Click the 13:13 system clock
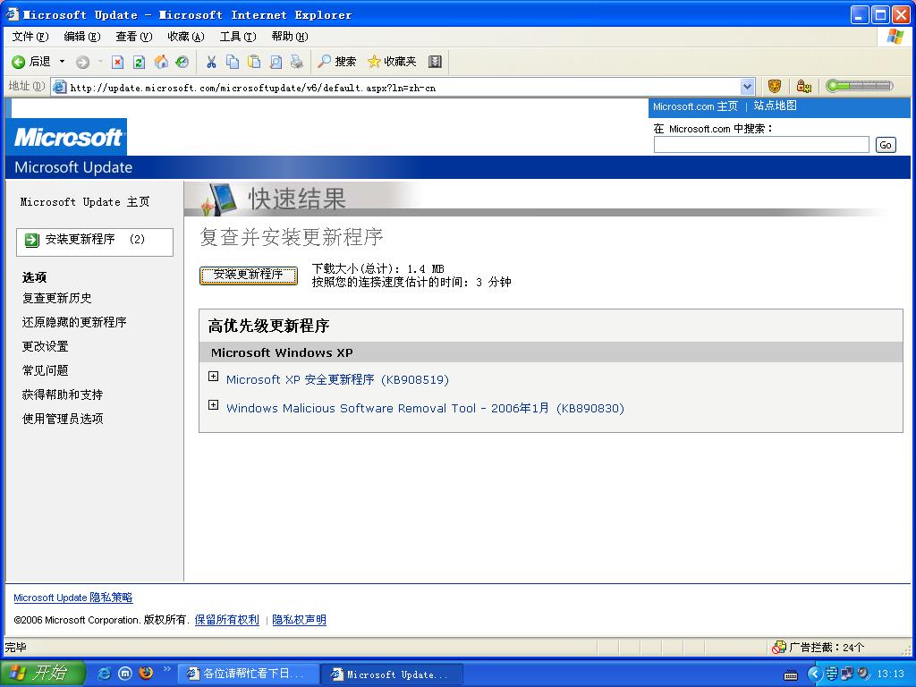This screenshot has height=687, width=916. pyautogui.click(x=890, y=674)
